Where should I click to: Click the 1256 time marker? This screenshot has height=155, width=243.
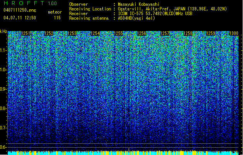pos(142,33)
